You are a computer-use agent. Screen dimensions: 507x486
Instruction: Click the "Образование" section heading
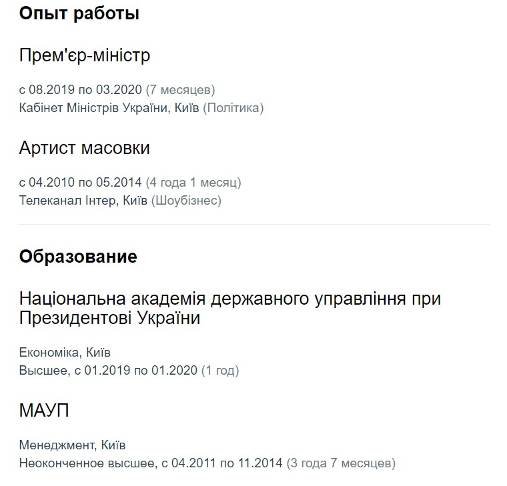pyautogui.click(x=78, y=257)
